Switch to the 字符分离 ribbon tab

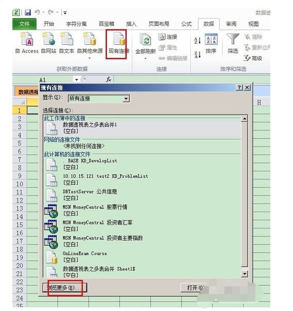[x=76, y=24]
